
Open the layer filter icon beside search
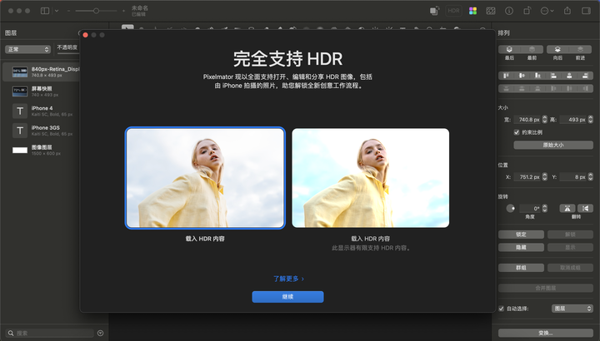coord(101,333)
